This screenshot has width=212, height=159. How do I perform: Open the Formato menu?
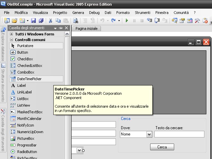pos(123,13)
